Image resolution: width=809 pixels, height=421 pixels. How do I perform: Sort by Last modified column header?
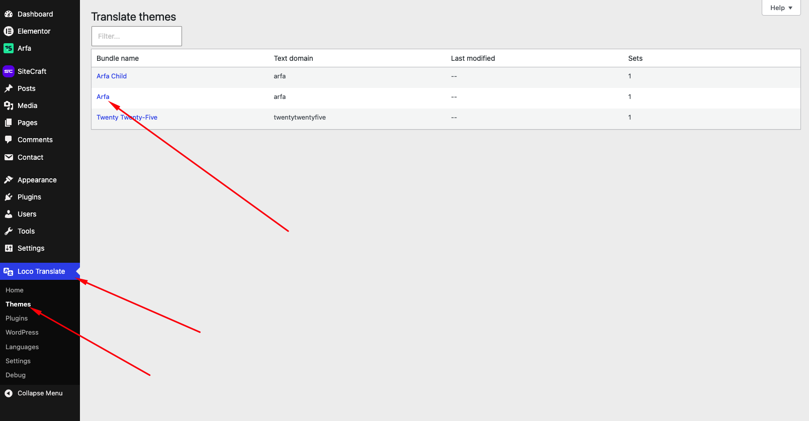473,58
